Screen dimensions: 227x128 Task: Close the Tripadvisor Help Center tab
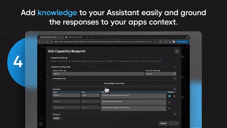pos(87,37)
